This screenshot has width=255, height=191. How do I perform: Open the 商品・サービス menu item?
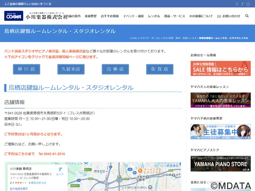tap(174, 16)
